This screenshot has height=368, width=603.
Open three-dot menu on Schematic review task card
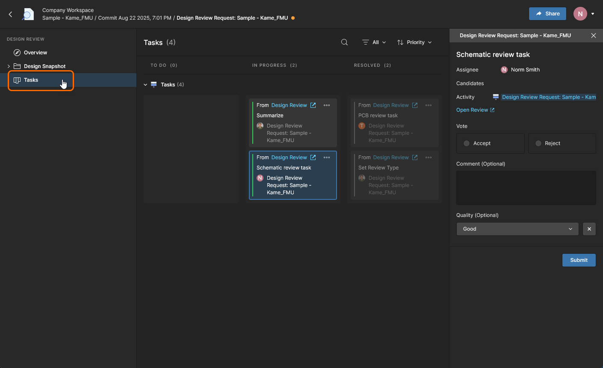327,157
